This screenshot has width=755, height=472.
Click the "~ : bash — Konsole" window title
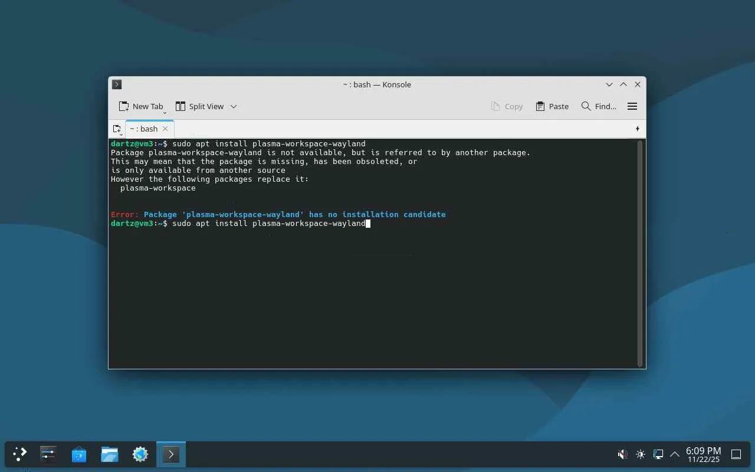[377, 84]
